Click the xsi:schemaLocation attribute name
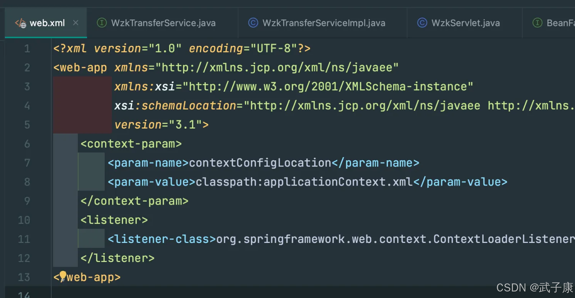Image resolution: width=575 pixels, height=298 pixels. click(175, 106)
